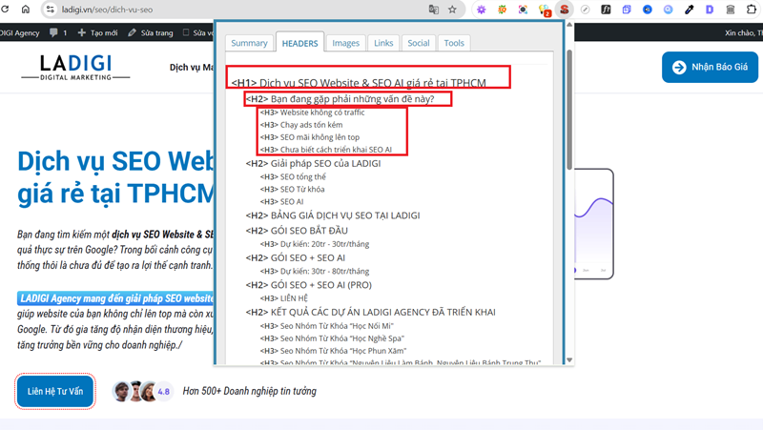Open the Social tab
763x430 pixels.
[x=419, y=43]
